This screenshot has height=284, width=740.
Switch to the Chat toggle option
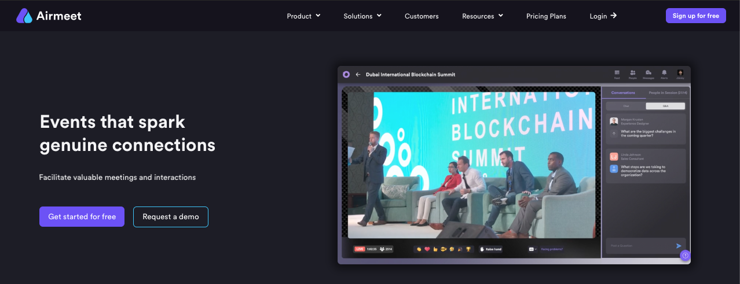(626, 106)
